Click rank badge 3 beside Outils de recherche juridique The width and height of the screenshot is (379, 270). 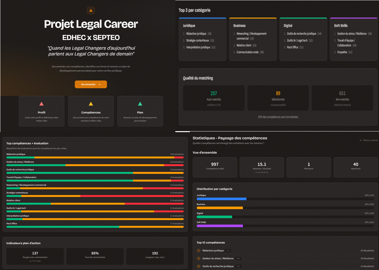point(199,266)
